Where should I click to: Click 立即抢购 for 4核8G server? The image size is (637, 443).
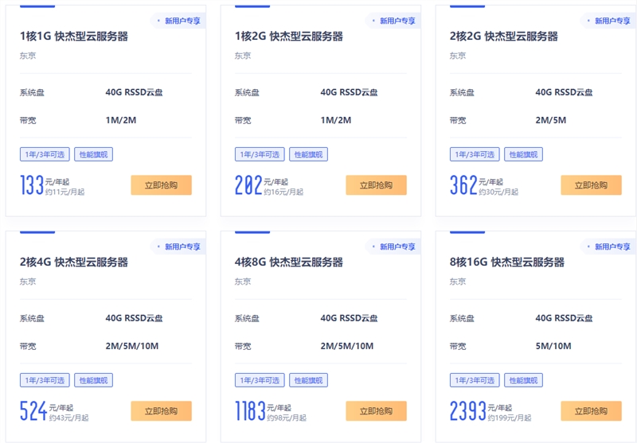376,411
